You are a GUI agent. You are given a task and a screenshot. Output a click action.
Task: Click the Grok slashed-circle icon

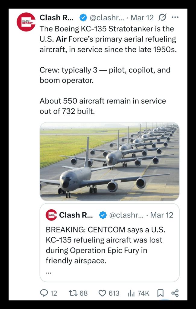coord(162,18)
